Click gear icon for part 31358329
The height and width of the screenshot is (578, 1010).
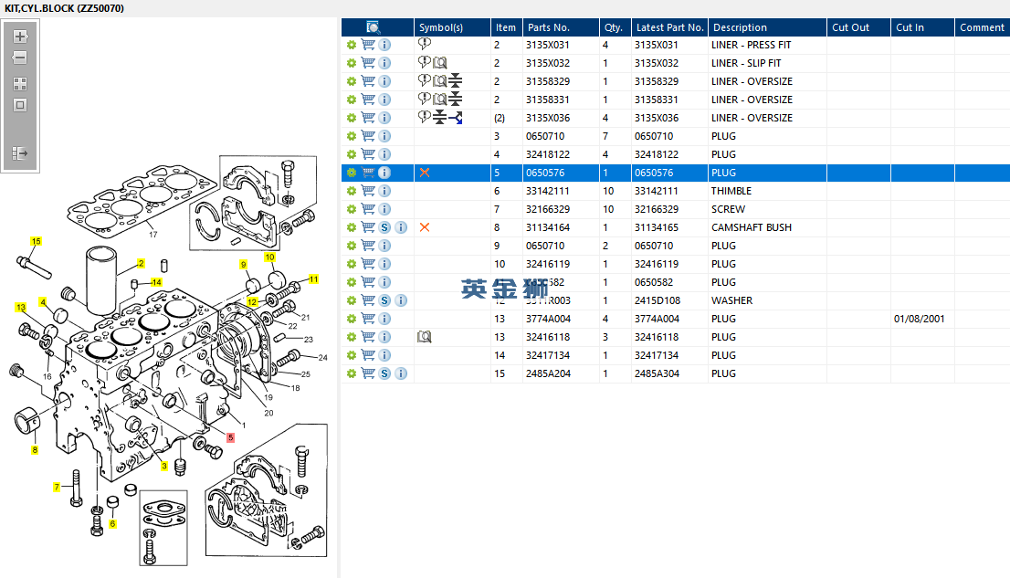pyautogui.click(x=351, y=81)
